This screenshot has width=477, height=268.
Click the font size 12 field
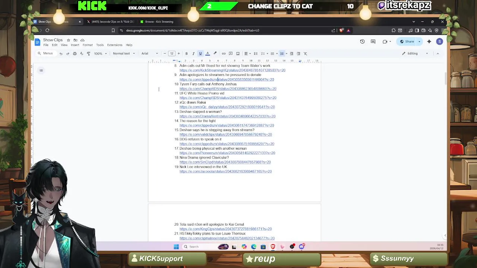[x=171, y=54]
